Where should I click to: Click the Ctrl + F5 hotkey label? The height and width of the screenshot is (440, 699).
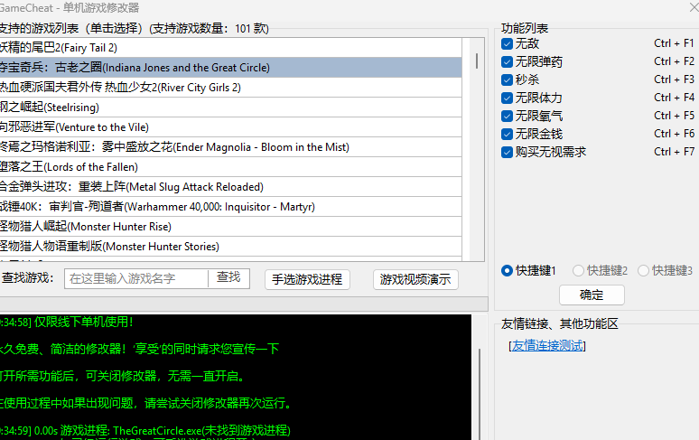pos(674,116)
